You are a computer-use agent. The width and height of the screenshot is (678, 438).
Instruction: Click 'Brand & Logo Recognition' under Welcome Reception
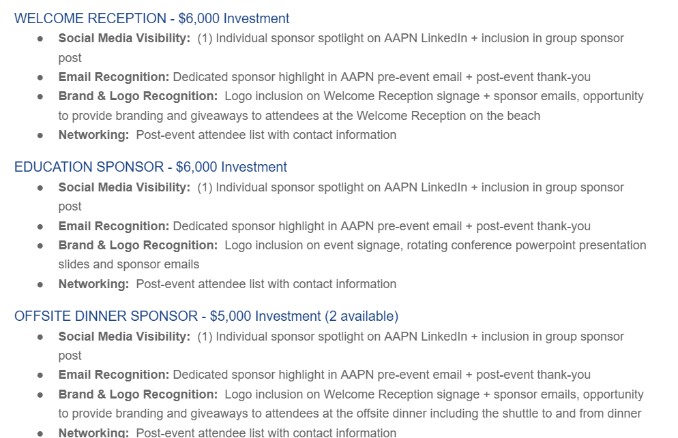click(x=138, y=96)
